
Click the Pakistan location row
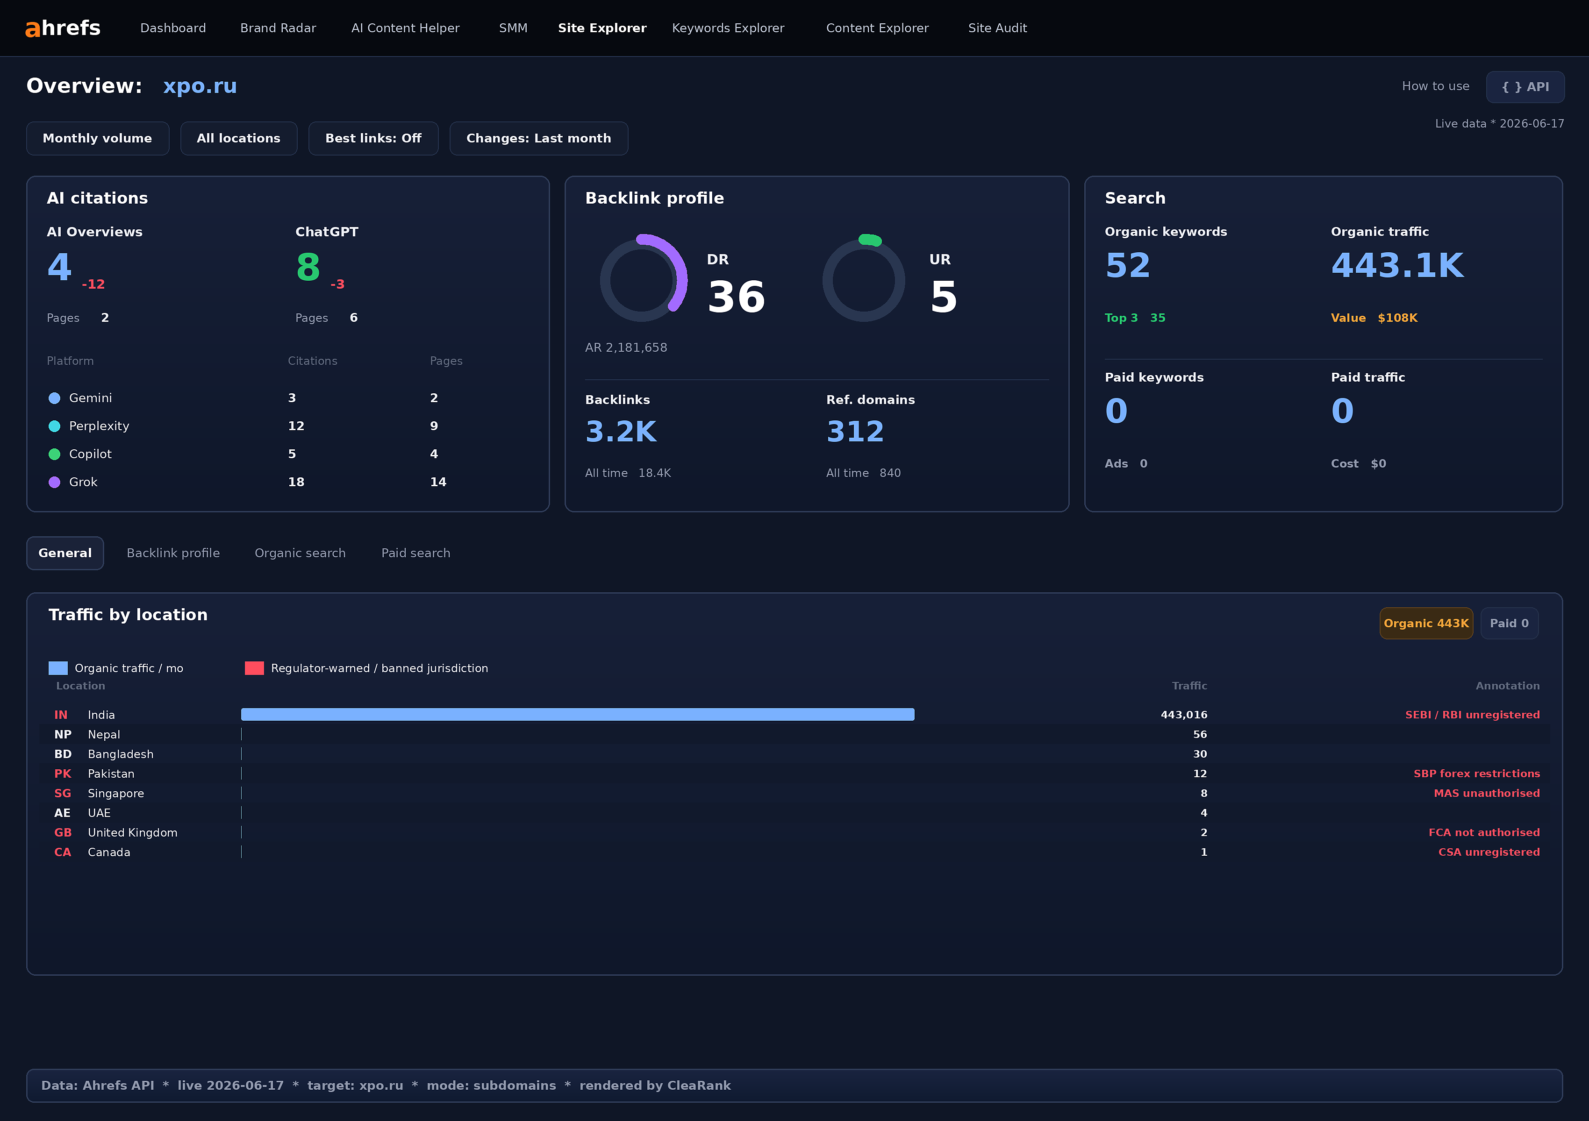click(x=794, y=774)
